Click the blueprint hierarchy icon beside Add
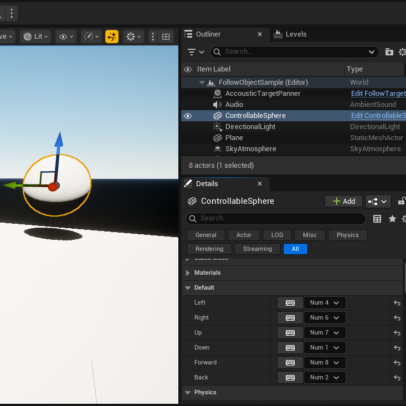The image size is (406, 406). [x=378, y=202]
